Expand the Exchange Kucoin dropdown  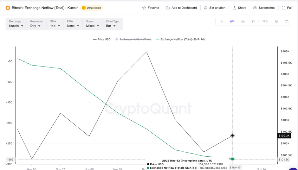(x=16, y=26)
